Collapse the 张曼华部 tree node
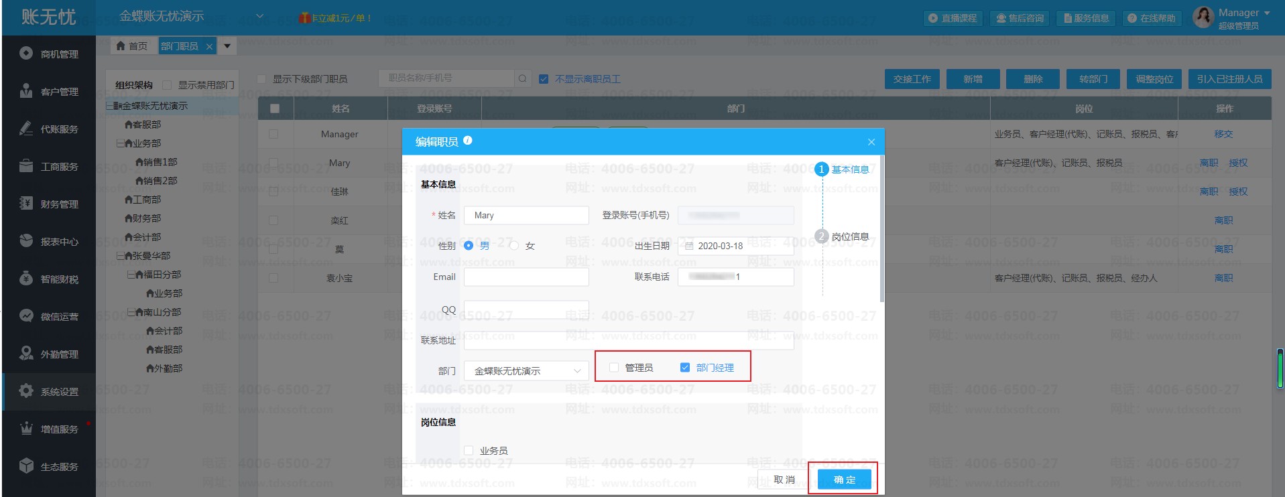 pyautogui.click(x=120, y=256)
